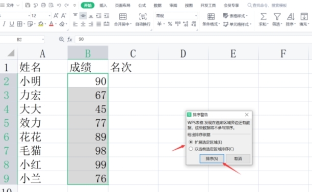The width and height of the screenshot is (312, 192).
Task: Align cell content to top
Action: click(x=75, y=15)
